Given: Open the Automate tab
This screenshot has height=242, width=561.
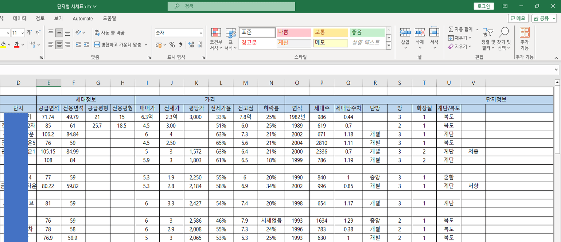Looking at the screenshot, I should tap(83, 19).
